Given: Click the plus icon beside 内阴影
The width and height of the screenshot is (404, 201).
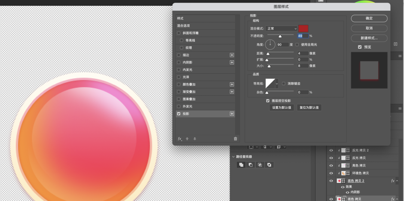Looking at the screenshot, I should pyautogui.click(x=232, y=63).
